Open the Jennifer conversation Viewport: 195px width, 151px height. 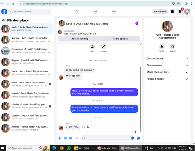(x=27, y=128)
